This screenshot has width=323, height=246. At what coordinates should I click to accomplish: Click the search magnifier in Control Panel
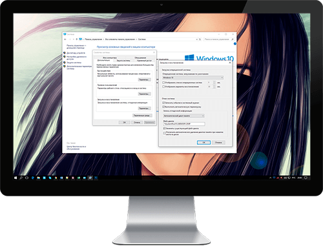(x=232, y=39)
